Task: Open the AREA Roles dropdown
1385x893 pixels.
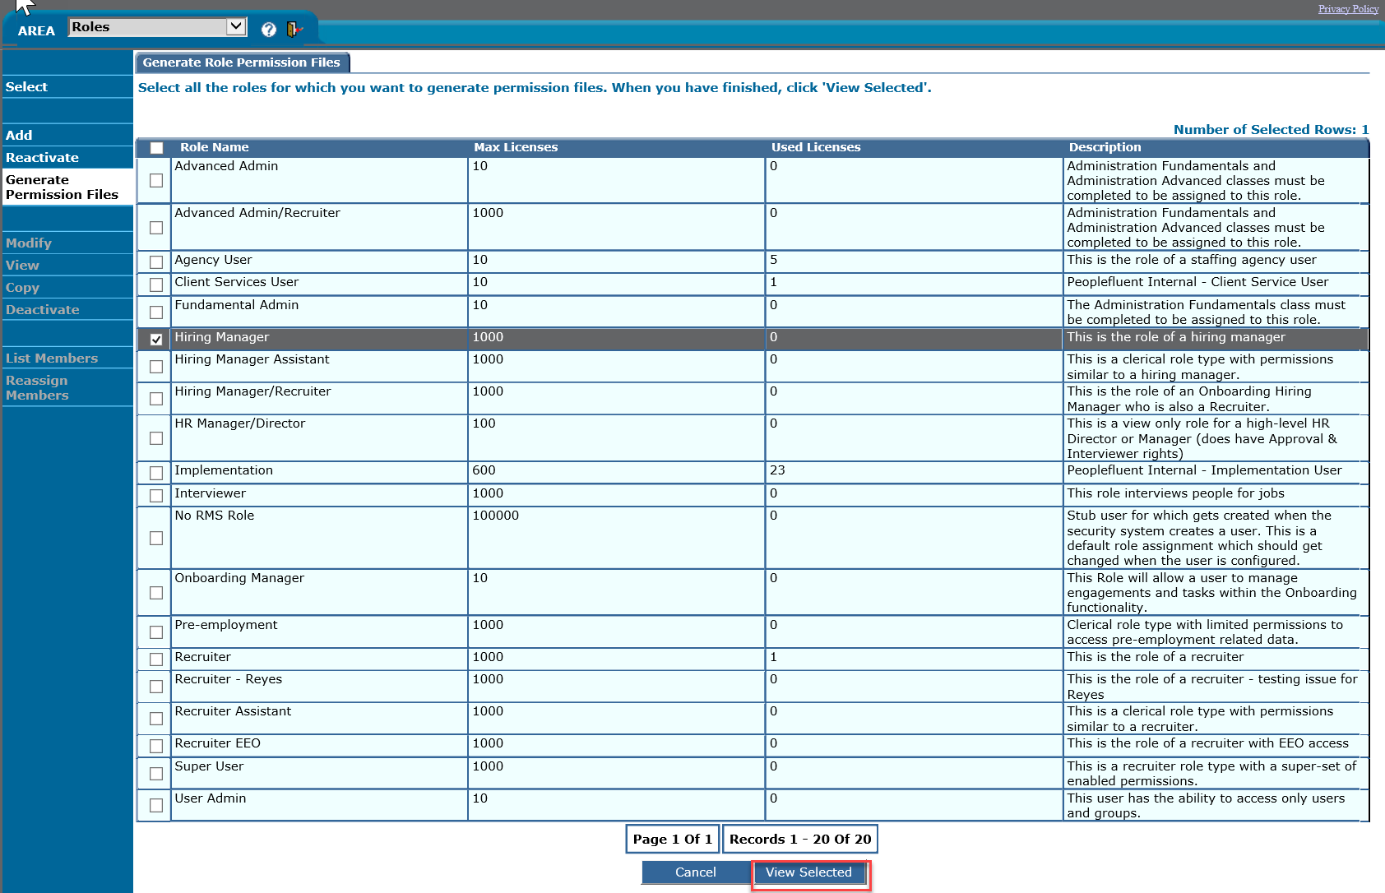Action: [x=157, y=27]
